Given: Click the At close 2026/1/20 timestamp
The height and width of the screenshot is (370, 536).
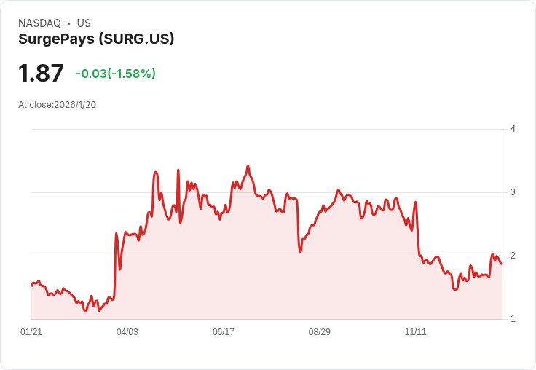Looking at the screenshot, I should pos(57,105).
